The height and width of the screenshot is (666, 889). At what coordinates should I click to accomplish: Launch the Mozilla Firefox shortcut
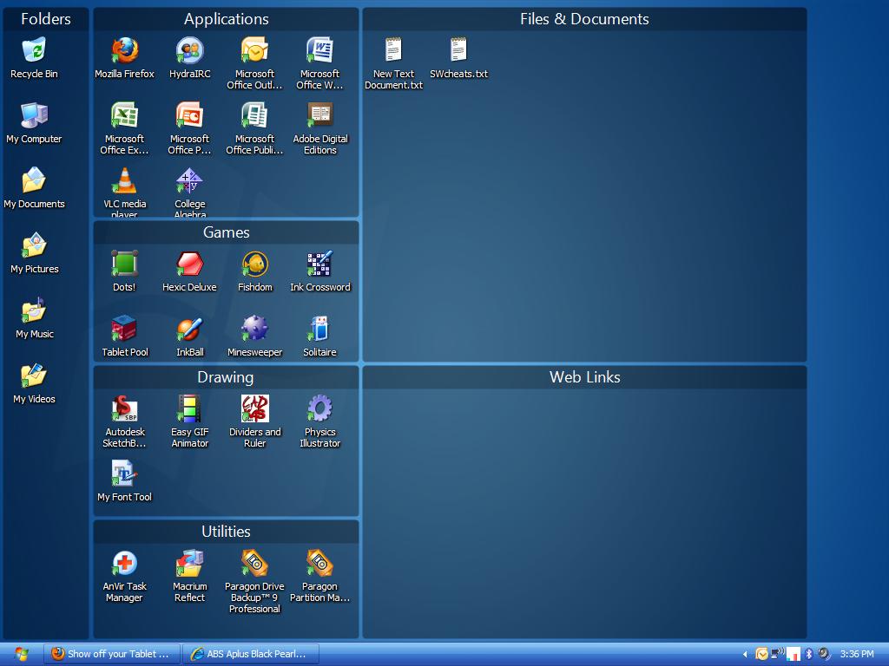tap(124, 49)
